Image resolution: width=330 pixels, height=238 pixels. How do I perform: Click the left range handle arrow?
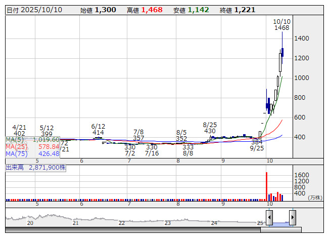click(269, 217)
